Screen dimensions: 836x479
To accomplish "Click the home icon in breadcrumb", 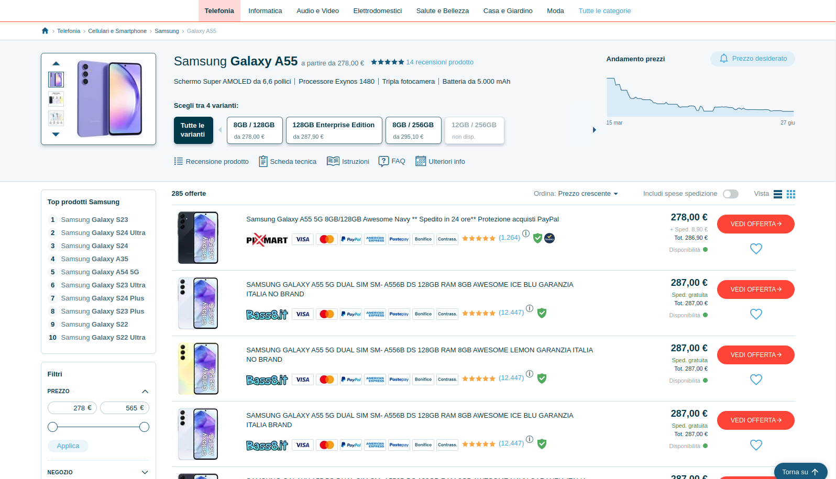I will [x=45, y=31].
